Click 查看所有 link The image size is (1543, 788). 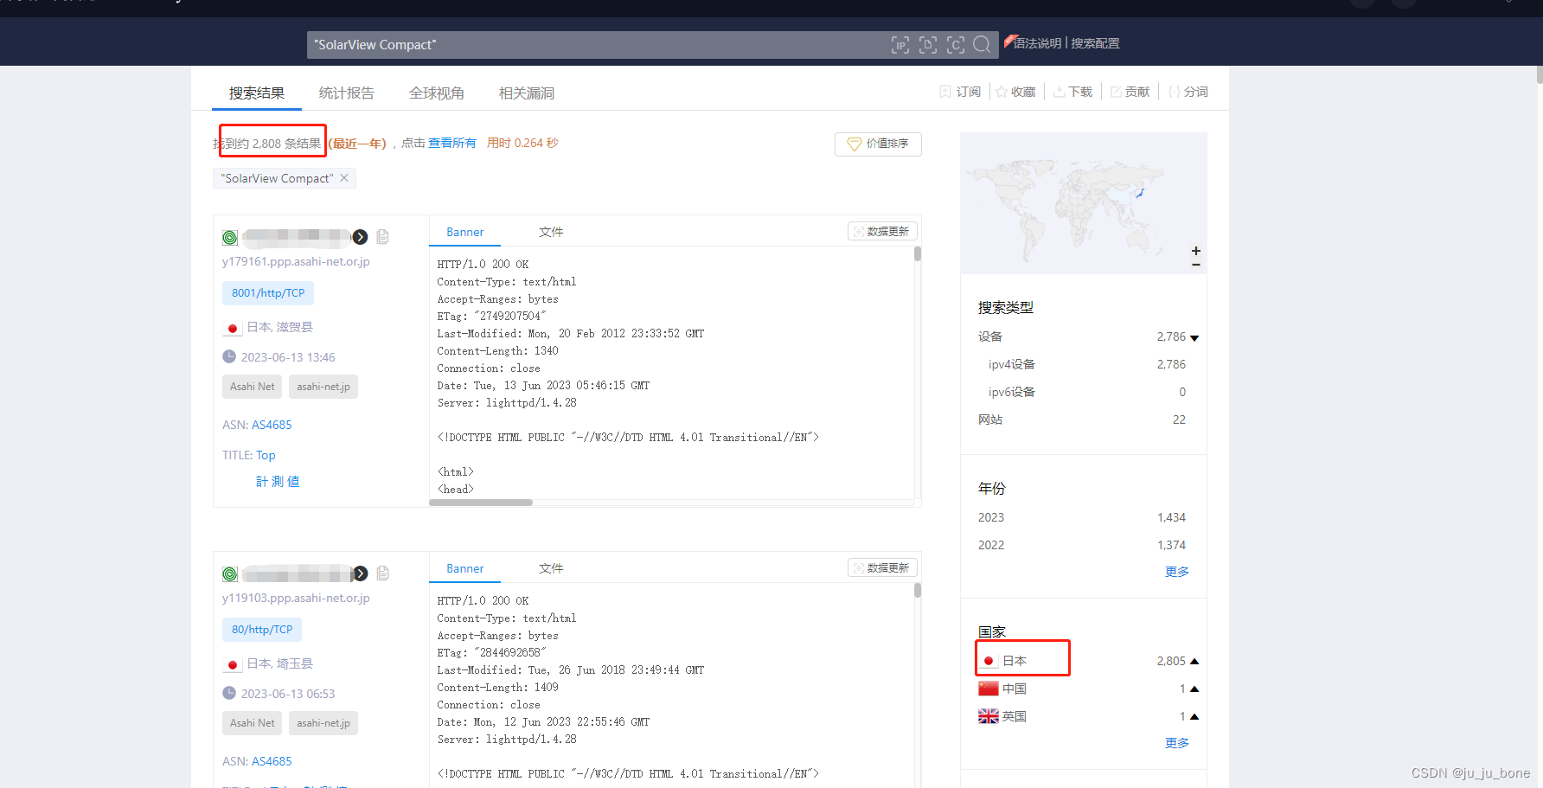click(452, 143)
